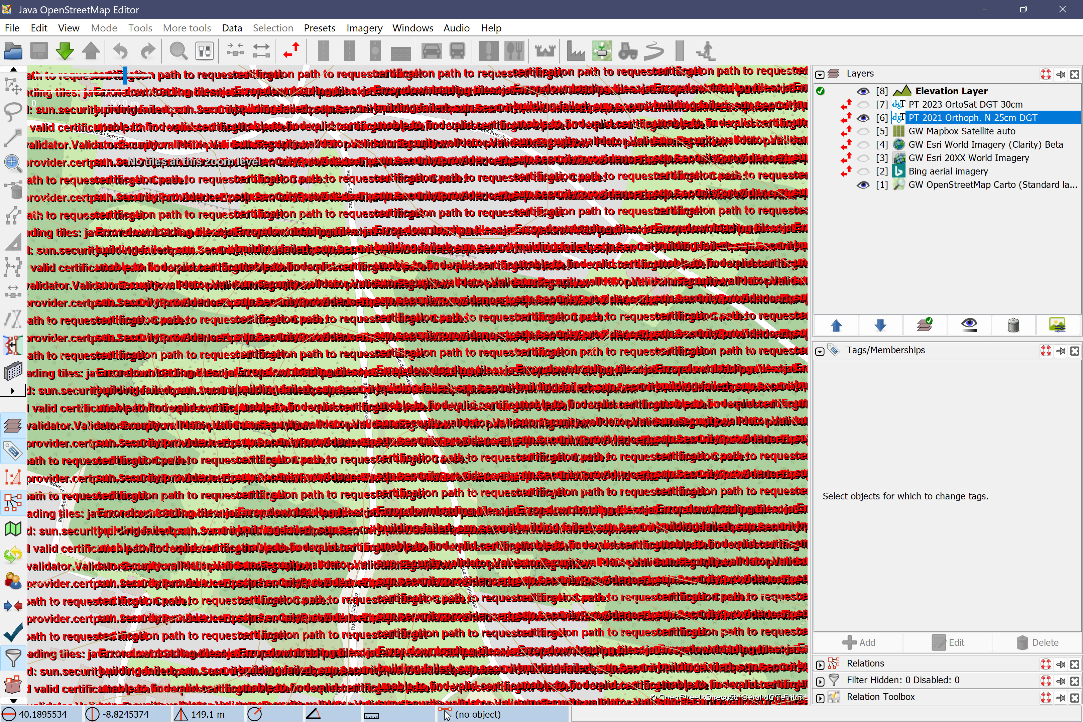Hide the GW OpenStreetMap Carto layer
The height and width of the screenshot is (722, 1083).
(x=863, y=185)
